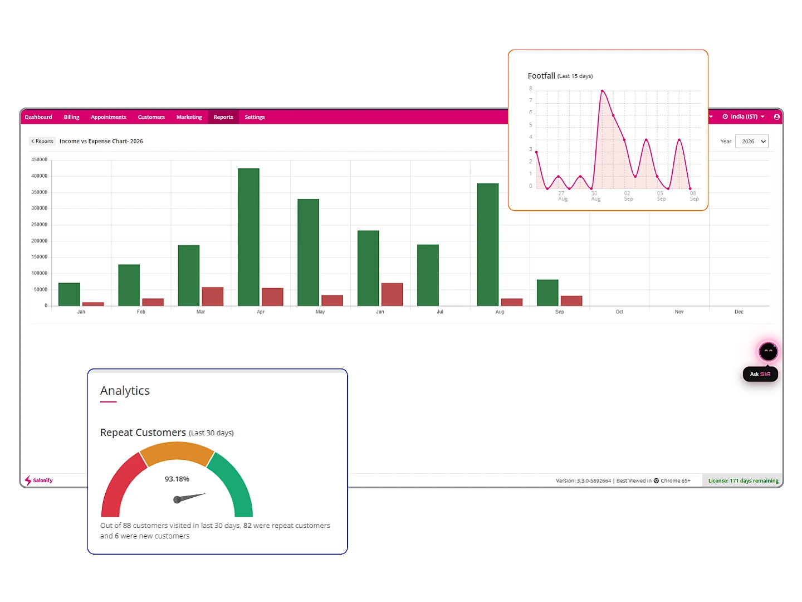The height and width of the screenshot is (602, 802).
Task: Open the Settings tab
Action: tap(255, 117)
